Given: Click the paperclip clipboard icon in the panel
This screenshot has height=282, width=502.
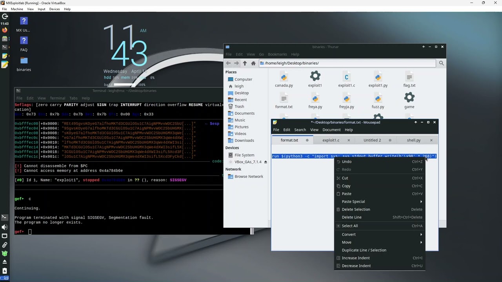Looking at the screenshot, I should click(5, 245).
